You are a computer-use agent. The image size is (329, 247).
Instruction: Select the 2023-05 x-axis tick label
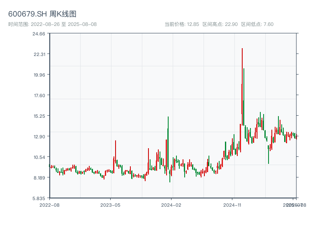110,205
